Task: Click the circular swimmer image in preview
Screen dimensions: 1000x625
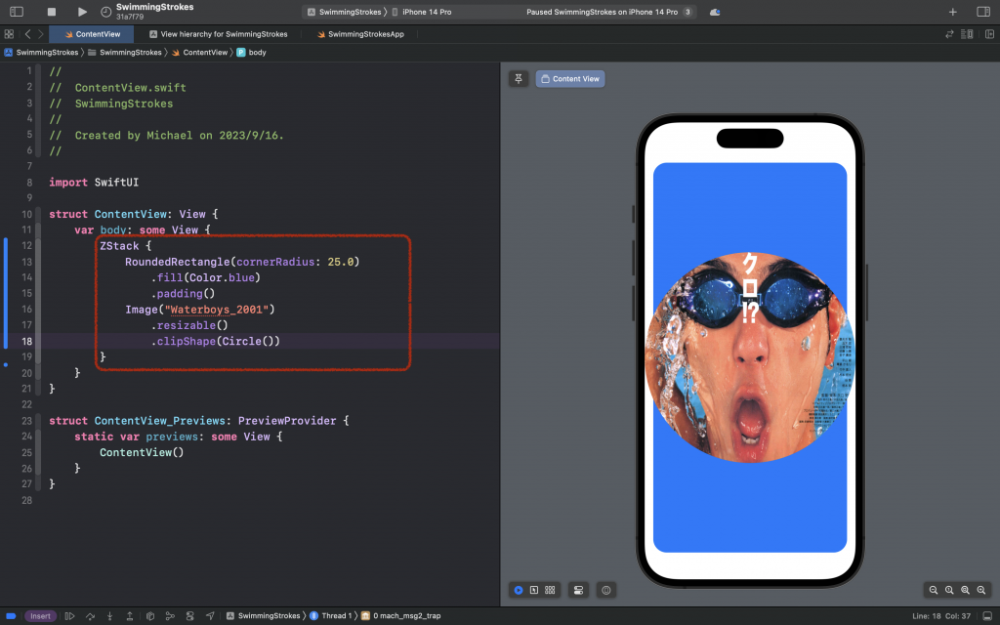Action: [x=749, y=357]
